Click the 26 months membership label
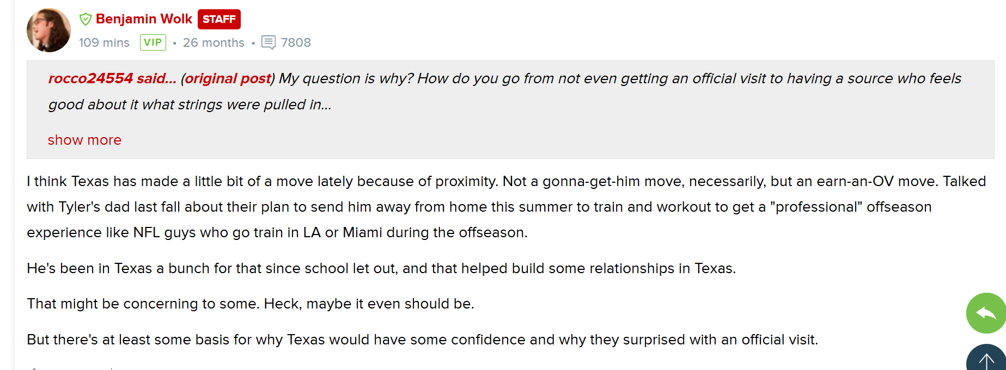Viewport: 1006px width, 370px height. click(x=214, y=42)
